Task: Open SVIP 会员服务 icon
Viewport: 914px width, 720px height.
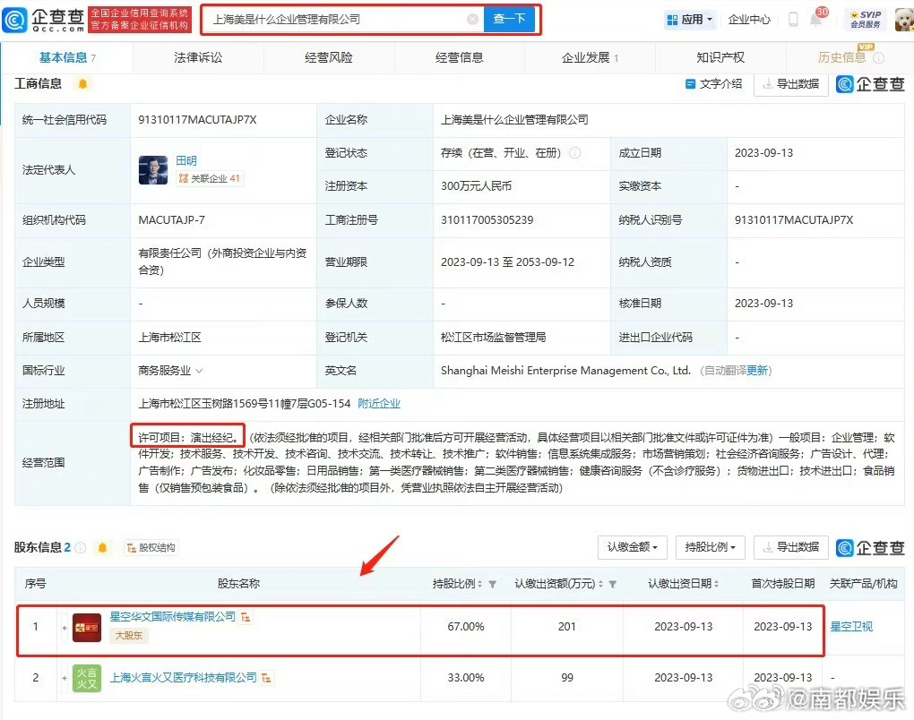Action: 866,19
